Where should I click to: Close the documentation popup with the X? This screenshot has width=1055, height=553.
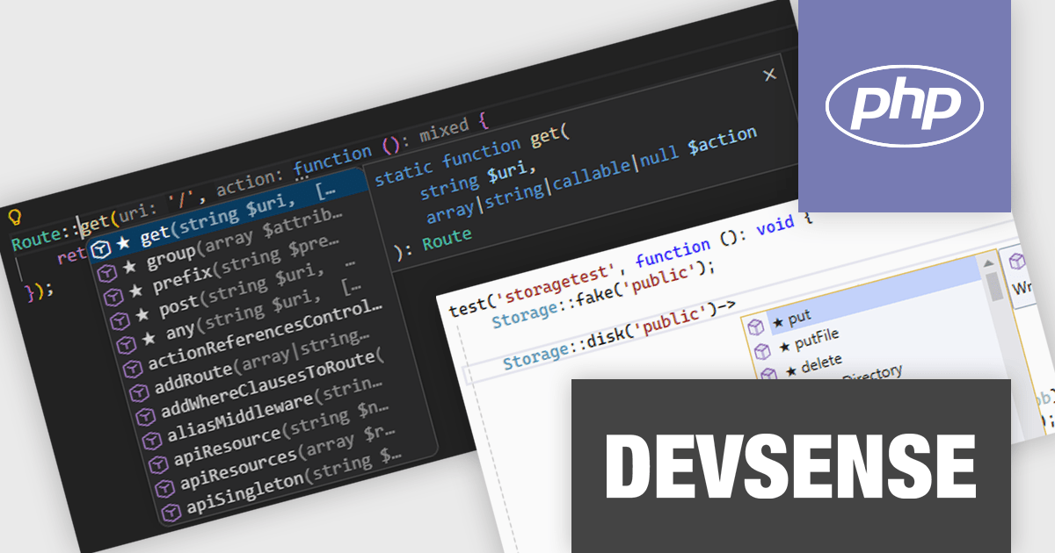click(x=770, y=75)
